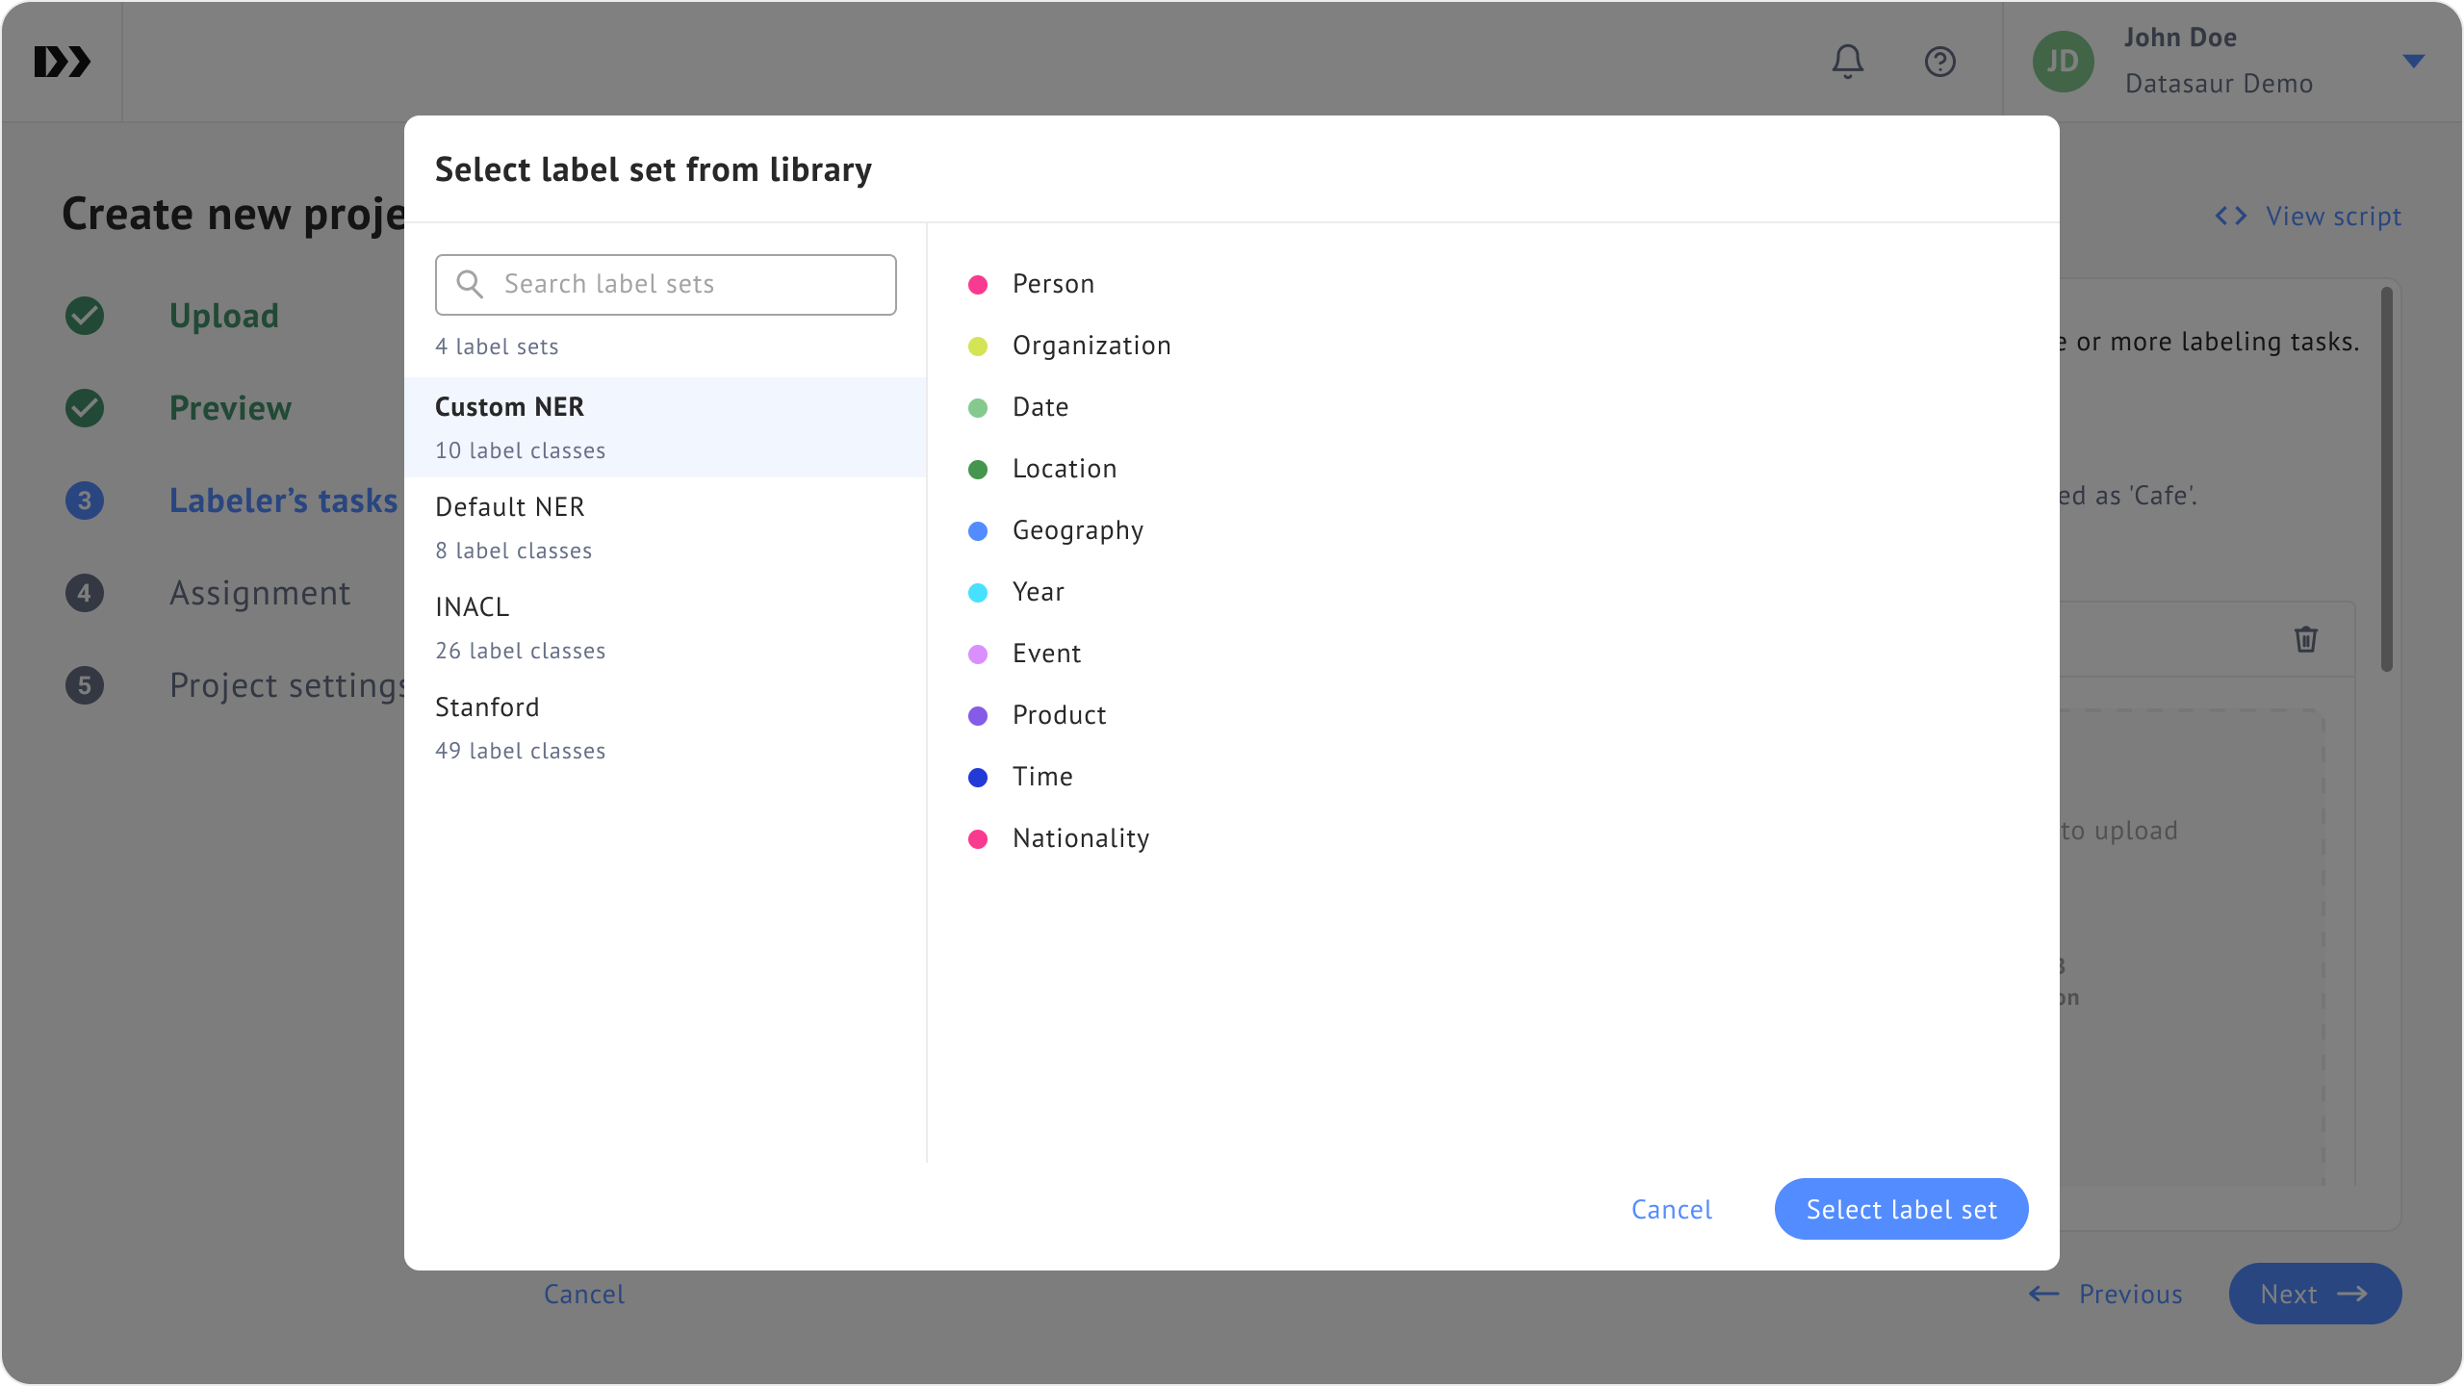Click the search magnifier icon
The width and height of the screenshot is (2464, 1386).
(470, 284)
